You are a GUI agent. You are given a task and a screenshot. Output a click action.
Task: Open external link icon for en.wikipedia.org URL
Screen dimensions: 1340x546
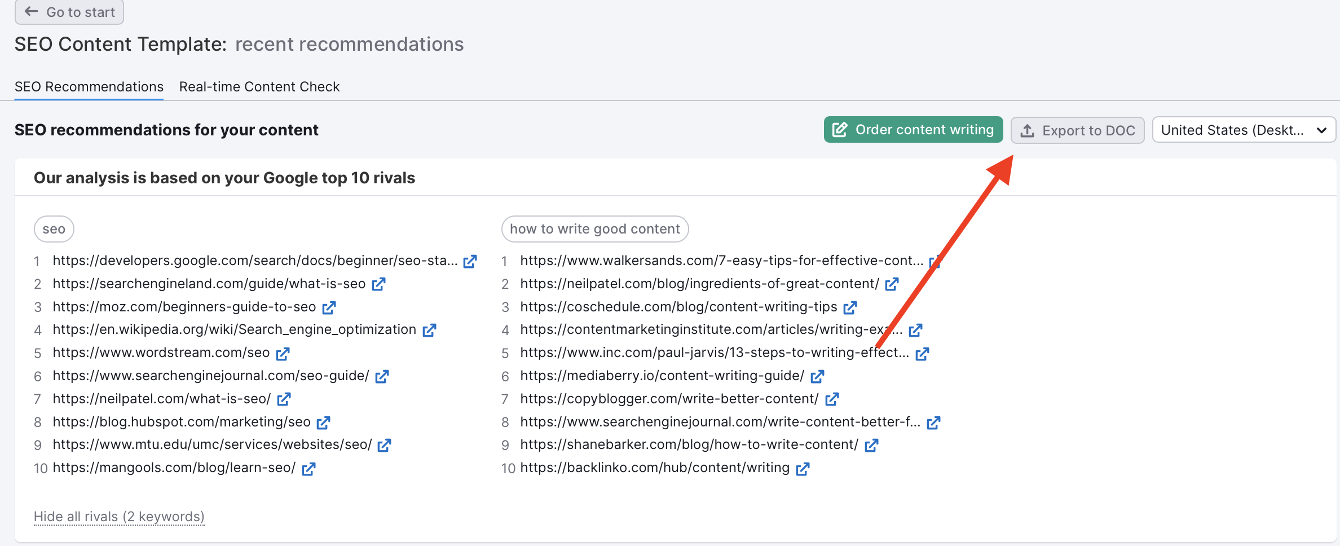coord(429,330)
